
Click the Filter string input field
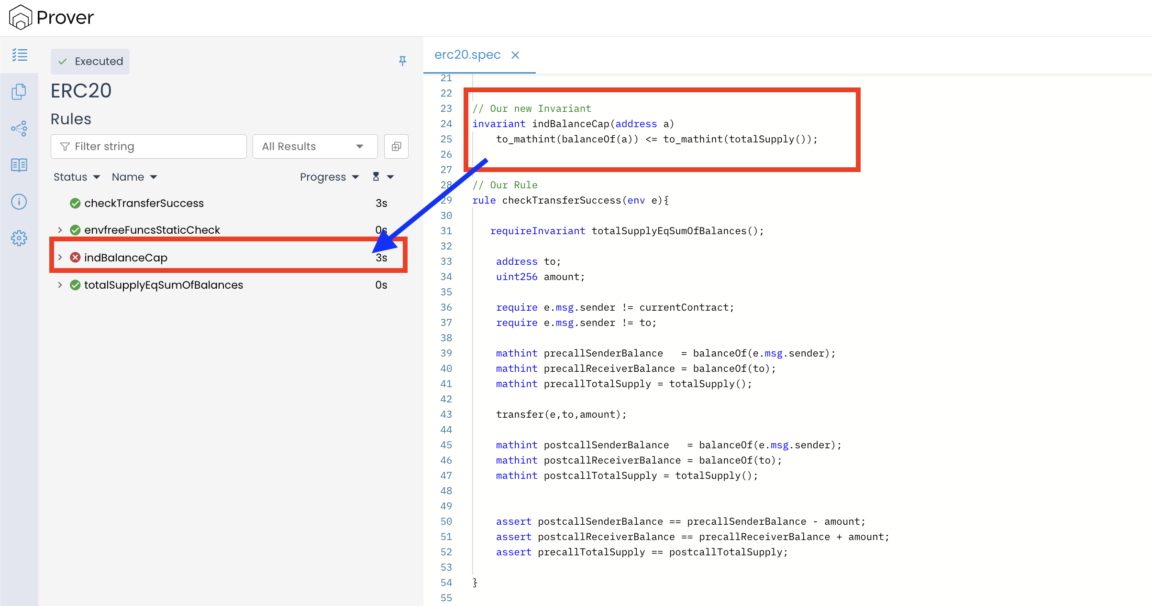[x=148, y=146]
